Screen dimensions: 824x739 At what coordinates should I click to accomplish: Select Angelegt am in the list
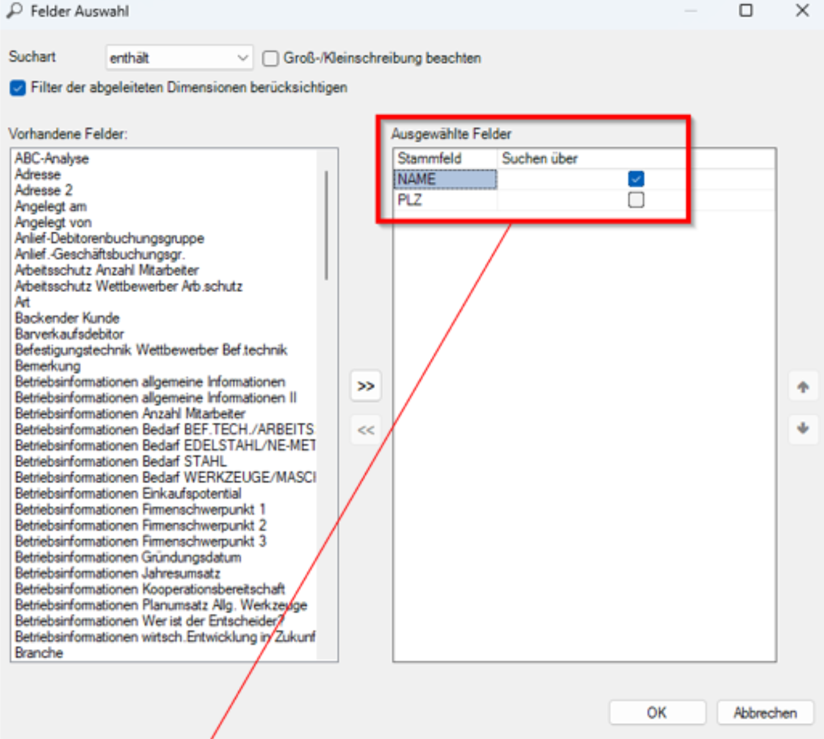(x=51, y=206)
